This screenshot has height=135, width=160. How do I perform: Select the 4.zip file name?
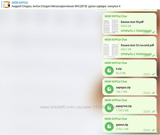click(119, 69)
